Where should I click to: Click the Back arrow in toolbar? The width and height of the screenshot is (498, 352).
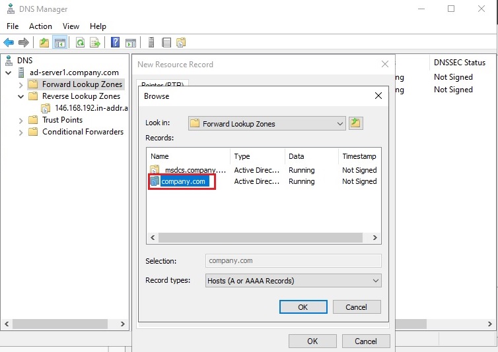click(x=9, y=43)
